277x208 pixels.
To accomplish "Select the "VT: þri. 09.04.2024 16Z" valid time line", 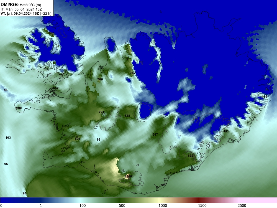I will (20, 14).
